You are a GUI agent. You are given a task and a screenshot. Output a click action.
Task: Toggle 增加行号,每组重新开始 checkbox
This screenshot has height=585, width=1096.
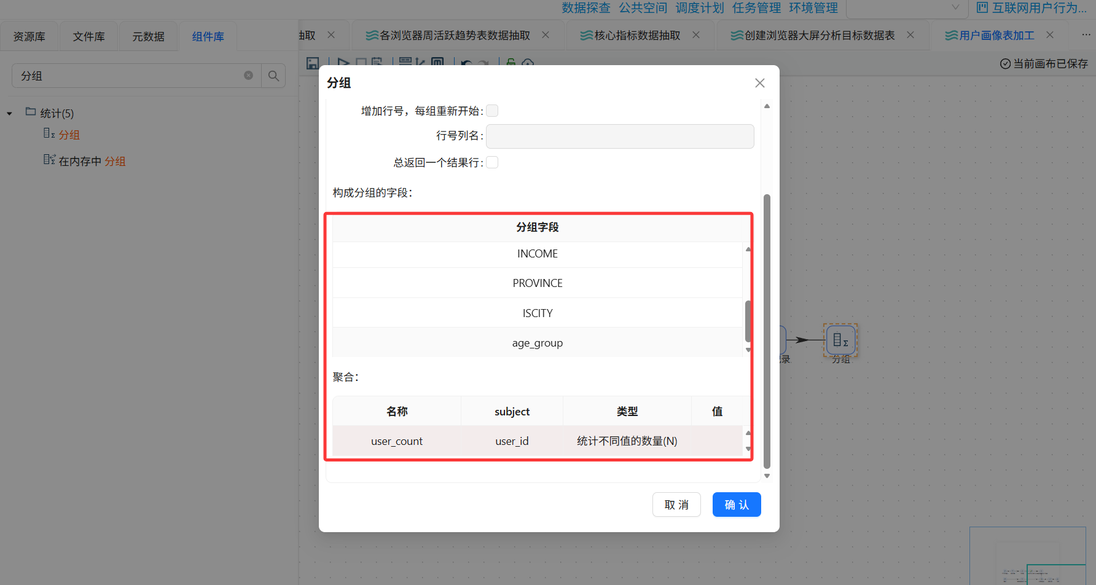pos(492,111)
